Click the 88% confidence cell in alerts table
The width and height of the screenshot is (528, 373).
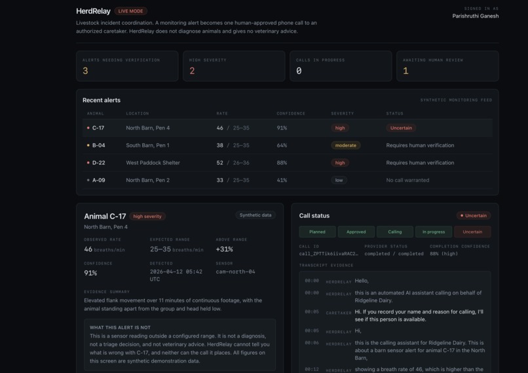282,163
